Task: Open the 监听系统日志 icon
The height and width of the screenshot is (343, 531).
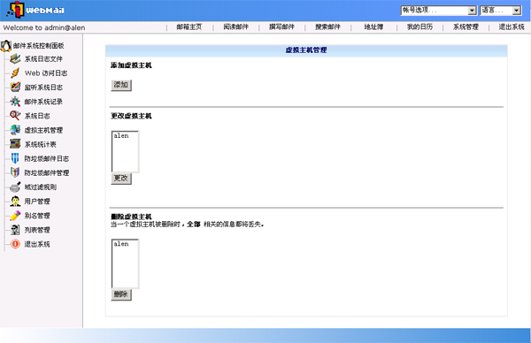Action: coord(15,88)
